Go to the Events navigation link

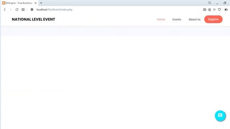click(x=177, y=19)
